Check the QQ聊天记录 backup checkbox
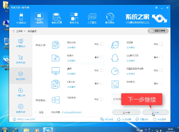Image resolution: width=179 pixels, height=132 pixels. (x=161, y=57)
